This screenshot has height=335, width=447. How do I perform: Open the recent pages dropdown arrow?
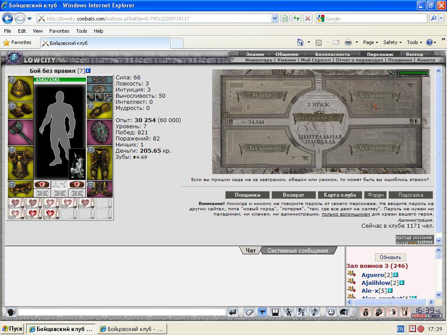click(29, 19)
